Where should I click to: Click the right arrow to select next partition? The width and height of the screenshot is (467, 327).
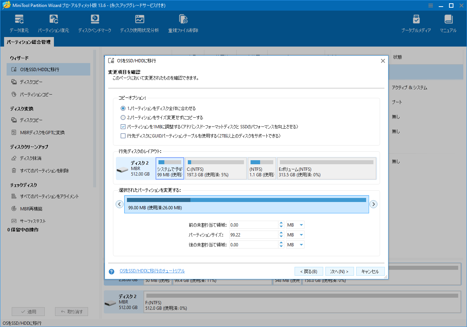pyautogui.click(x=373, y=204)
